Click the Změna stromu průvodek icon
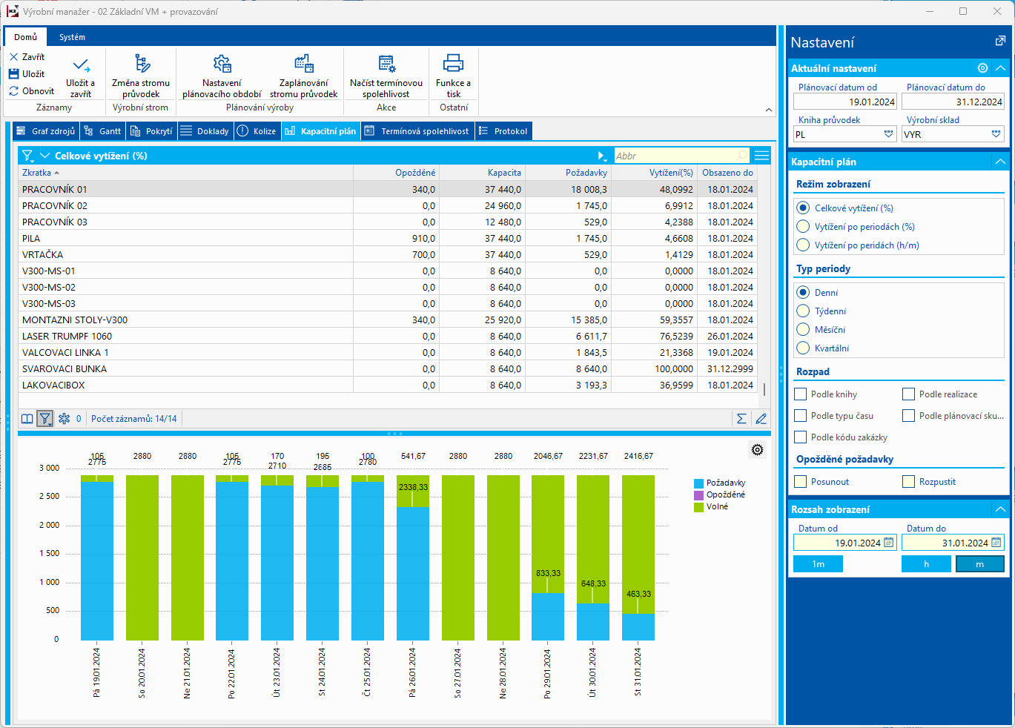 [141, 64]
